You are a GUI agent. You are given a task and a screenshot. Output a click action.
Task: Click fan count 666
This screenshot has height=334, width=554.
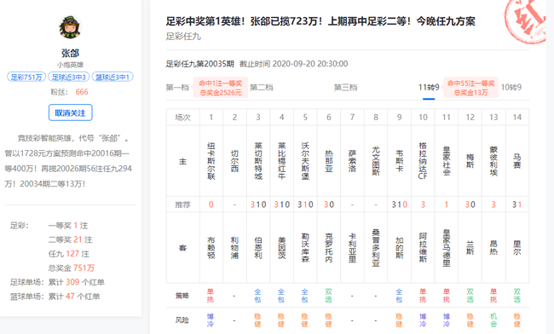coord(82,92)
